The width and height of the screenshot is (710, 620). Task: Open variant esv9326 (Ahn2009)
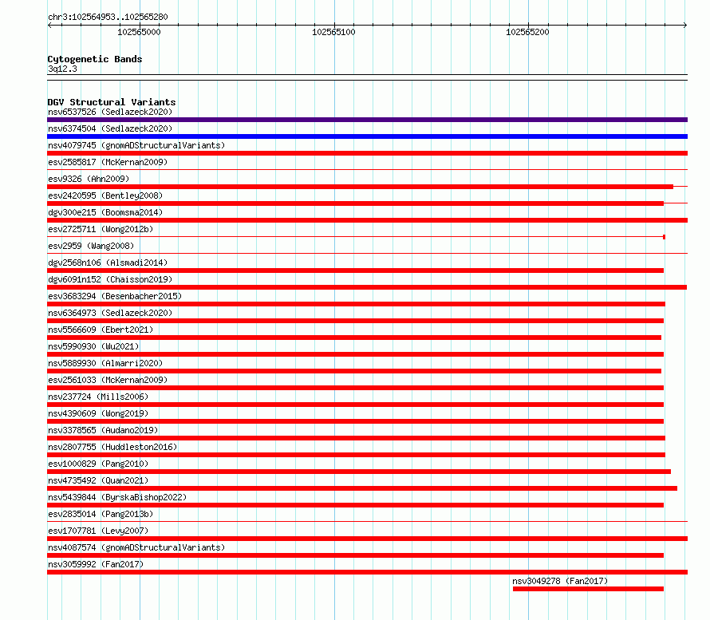coord(89,179)
